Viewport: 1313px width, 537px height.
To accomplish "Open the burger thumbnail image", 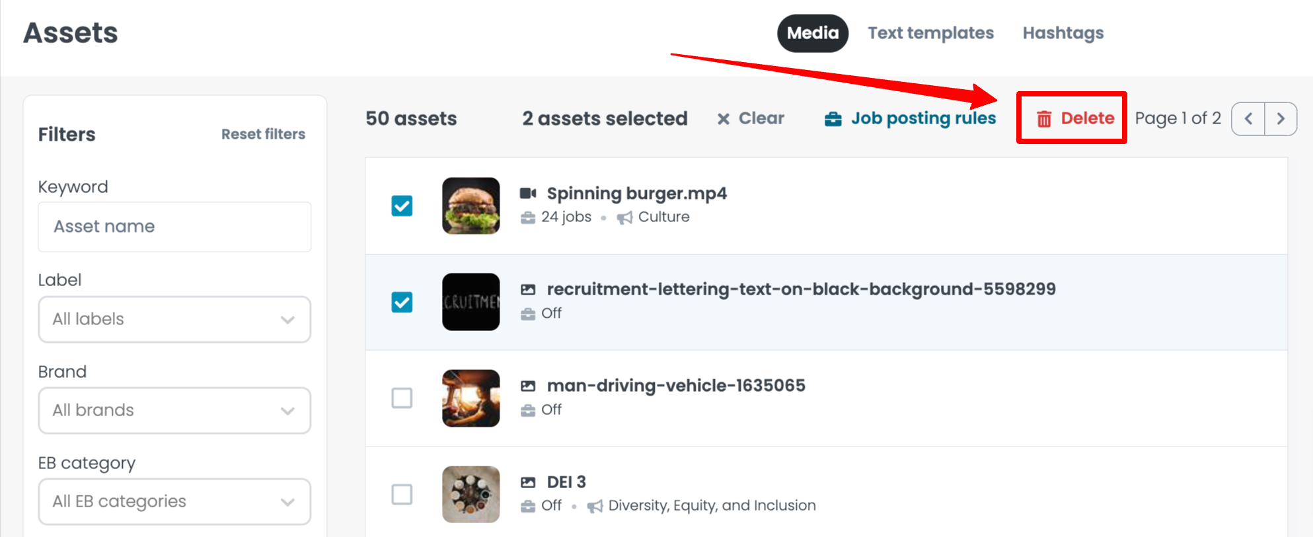I will 471,206.
